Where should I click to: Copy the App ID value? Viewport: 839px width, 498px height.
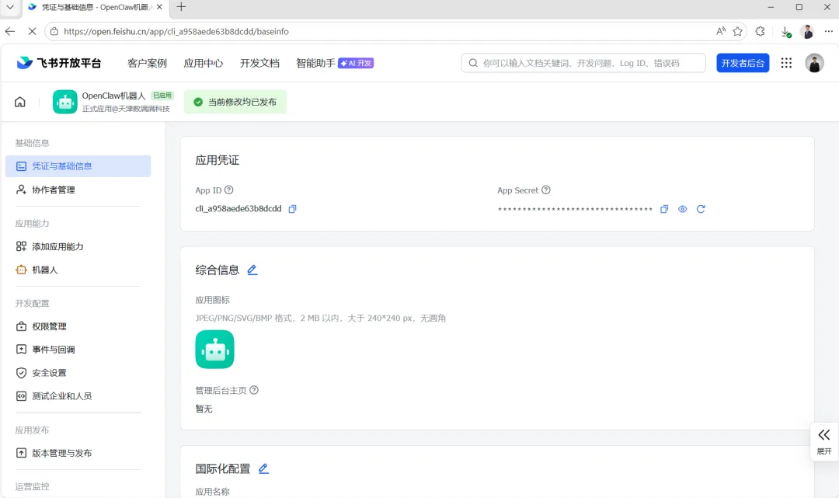tap(292, 209)
